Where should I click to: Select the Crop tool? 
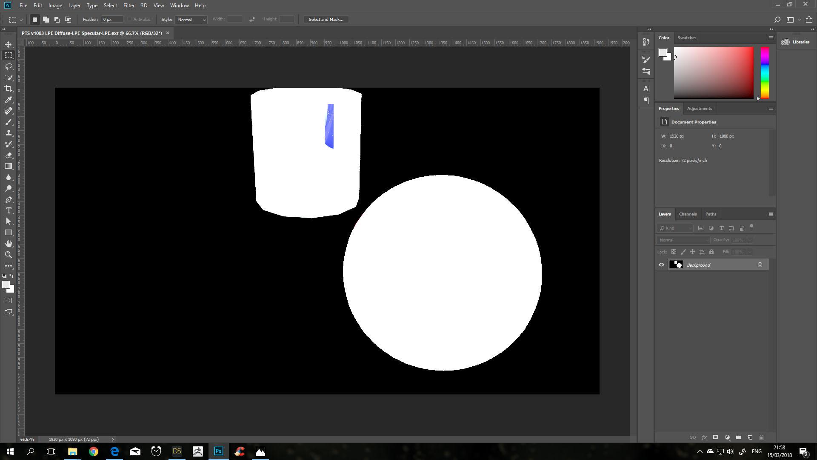9,89
